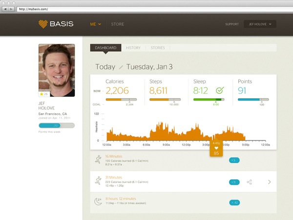Click the star rating badge on profile photo
The height and width of the screenshot is (220, 293).
point(44,94)
